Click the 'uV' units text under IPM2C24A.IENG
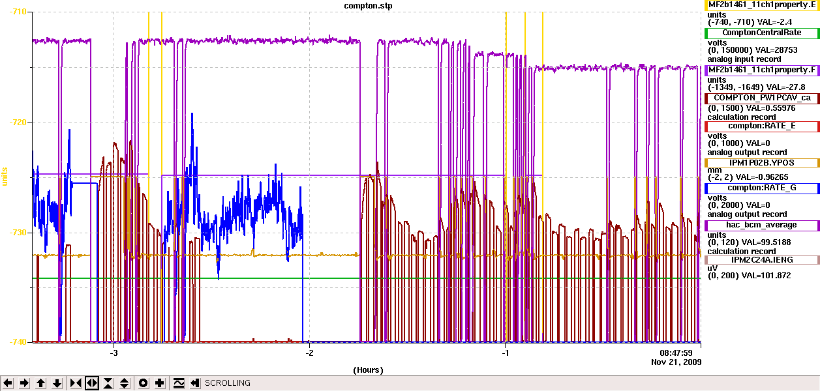The width and height of the screenshot is (820, 391). click(x=712, y=268)
